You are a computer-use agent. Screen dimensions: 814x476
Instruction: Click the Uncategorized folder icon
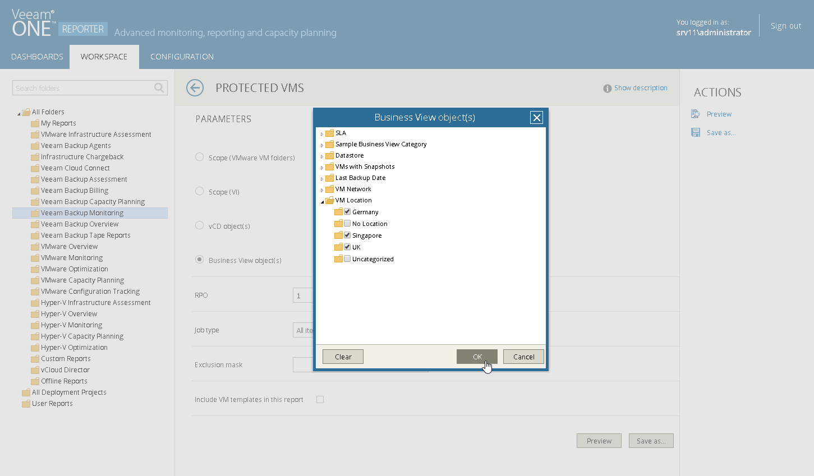(338, 259)
